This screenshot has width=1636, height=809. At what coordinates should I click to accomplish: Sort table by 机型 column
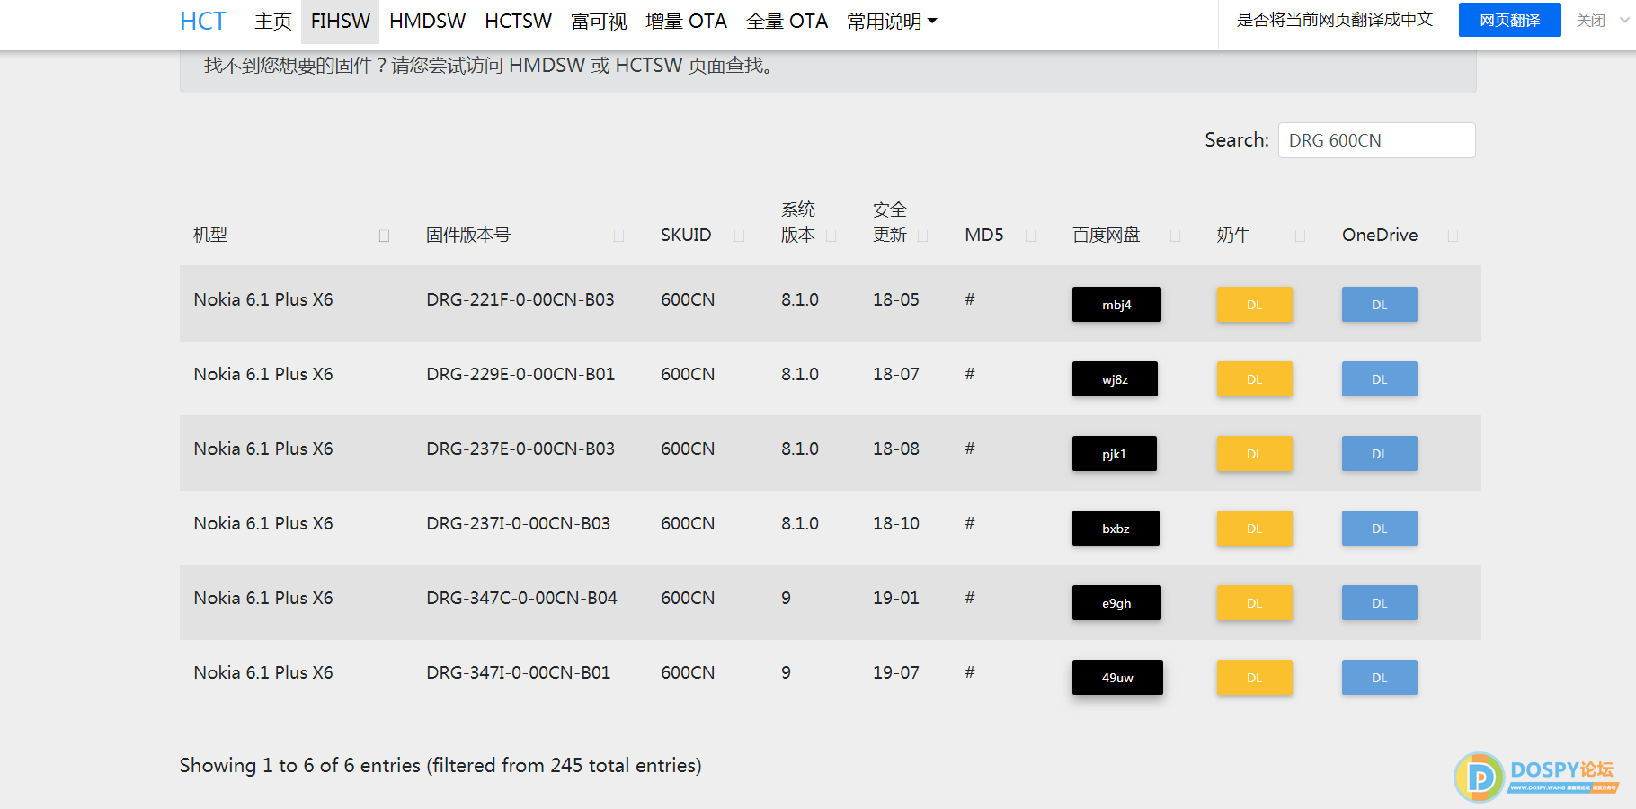coord(210,235)
